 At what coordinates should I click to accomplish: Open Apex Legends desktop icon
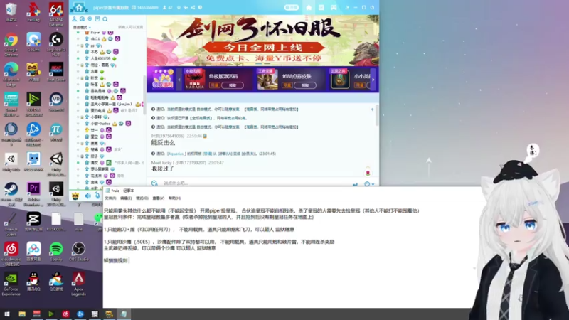pos(78,284)
